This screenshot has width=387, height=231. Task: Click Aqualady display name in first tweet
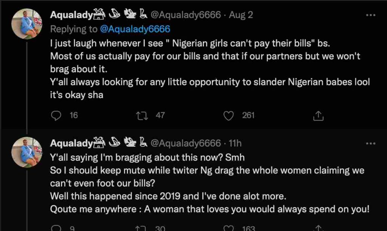[x=72, y=15]
